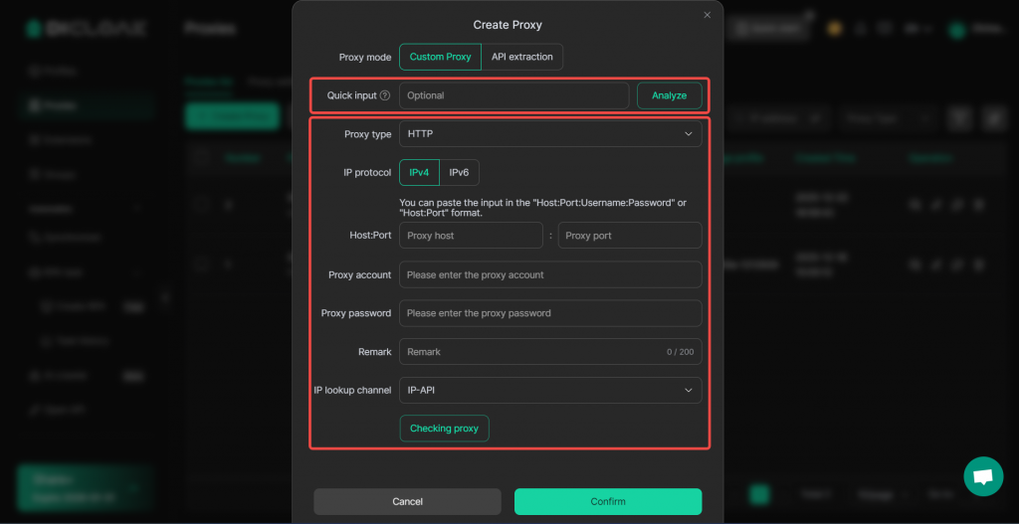Image resolution: width=1019 pixels, height=524 pixels.
Task: Click the chevron arrow on Proxy type
Action: pyautogui.click(x=688, y=134)
